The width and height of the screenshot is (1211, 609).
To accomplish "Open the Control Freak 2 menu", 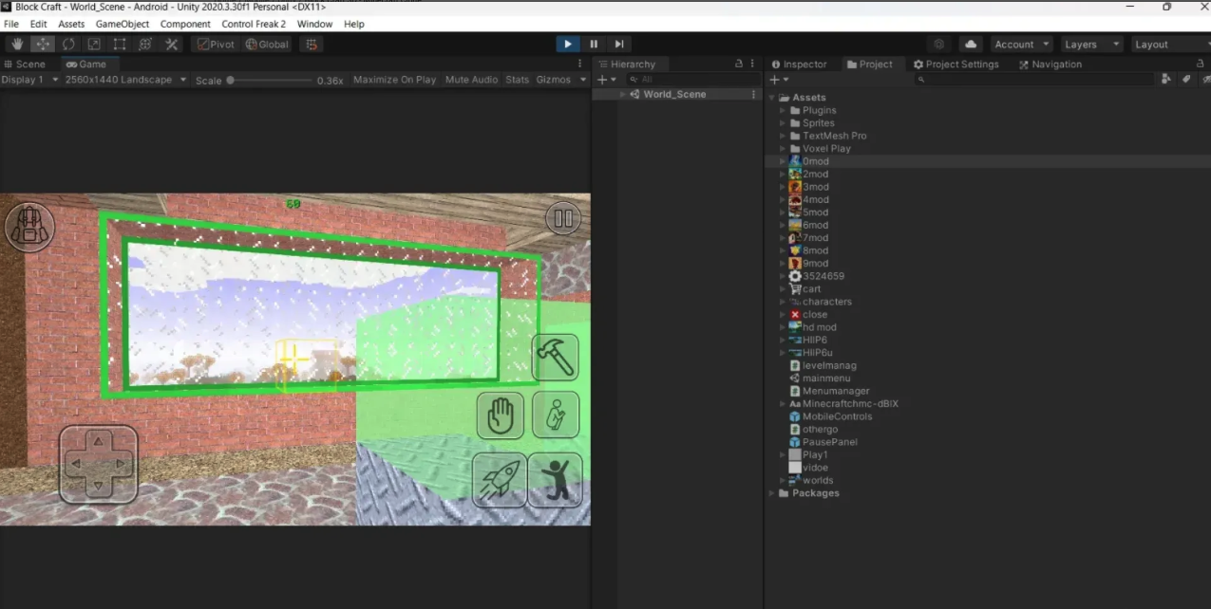I will point(254,24).
